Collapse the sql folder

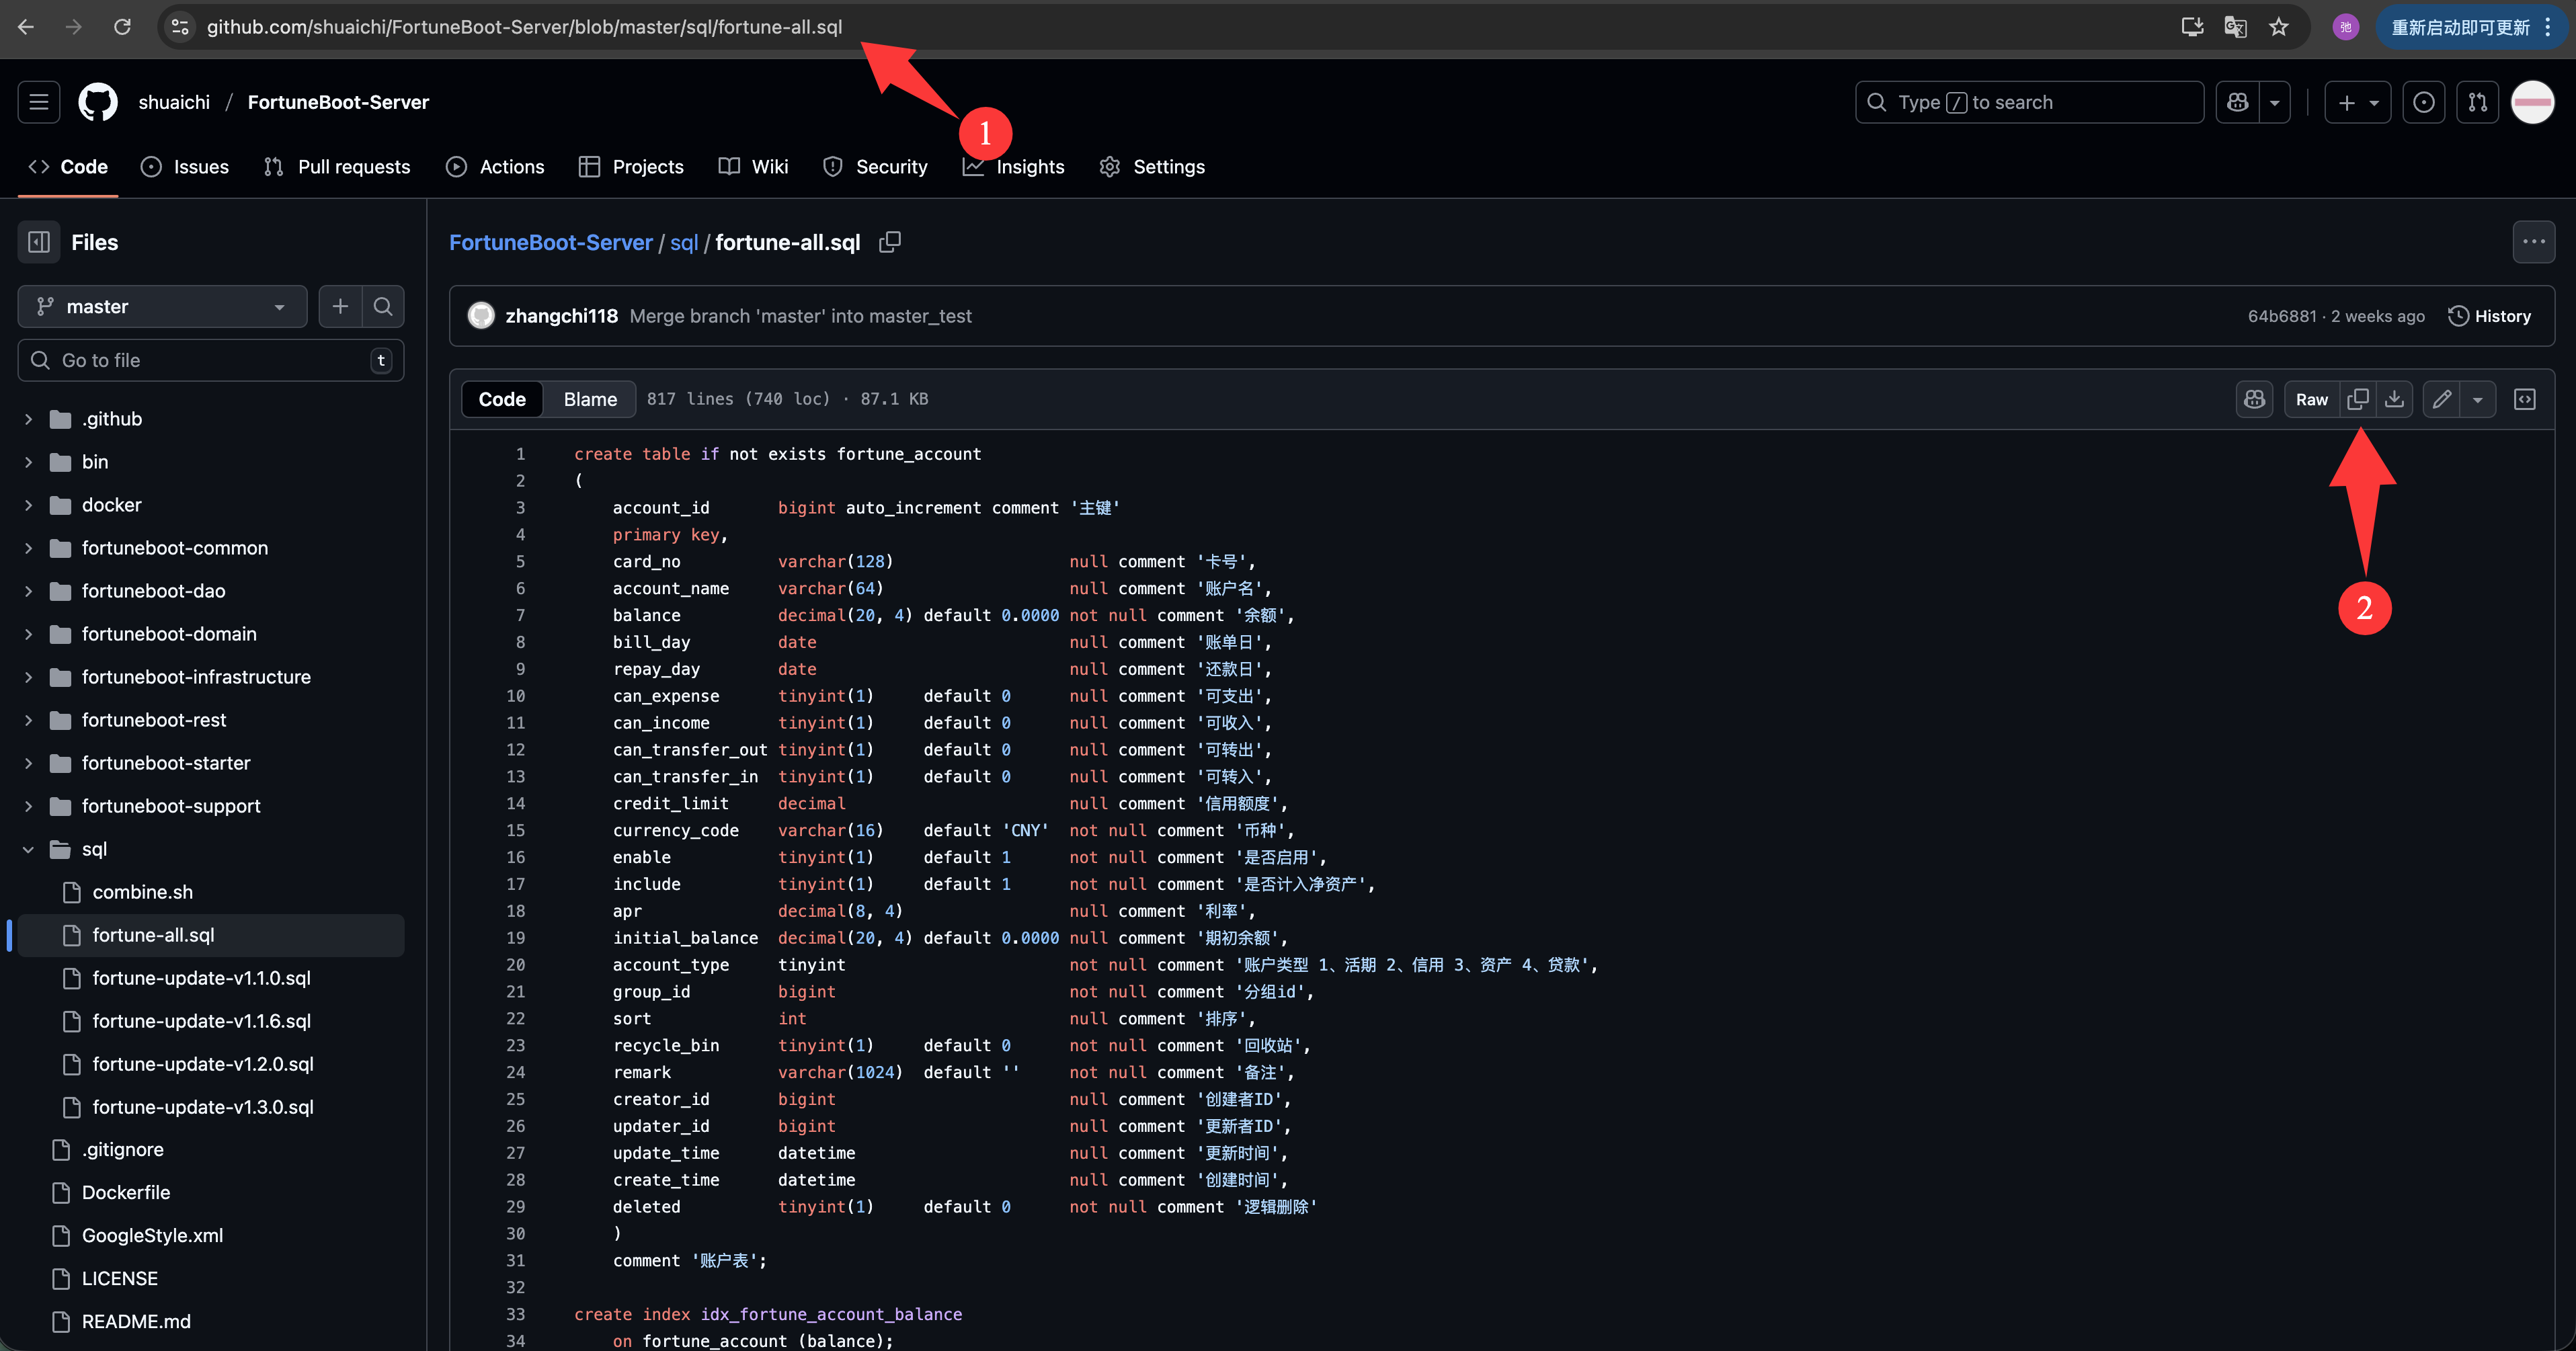29,849
